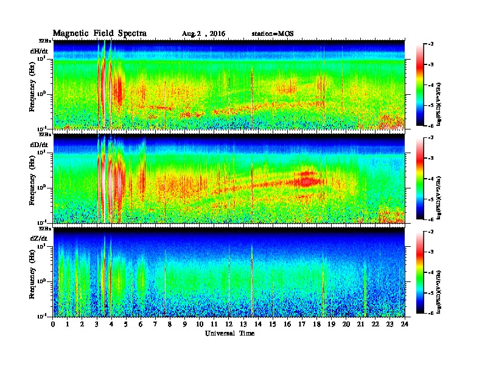Click the dZ/dt panel color bar
Image resolution: width=482 pixels, height=372 pixels.
click(x=419, y=272)
